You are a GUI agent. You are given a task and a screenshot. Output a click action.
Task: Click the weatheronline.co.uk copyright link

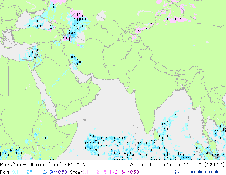tap(196, 172)
